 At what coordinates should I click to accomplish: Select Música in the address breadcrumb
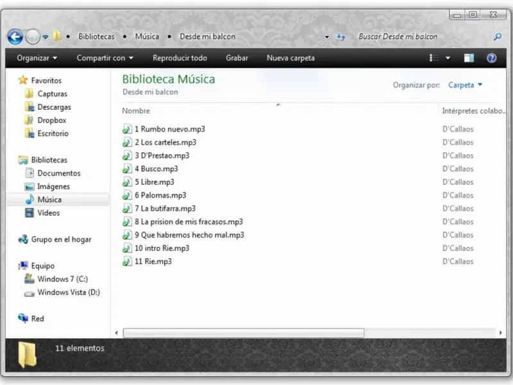click(x=147, y=37)
